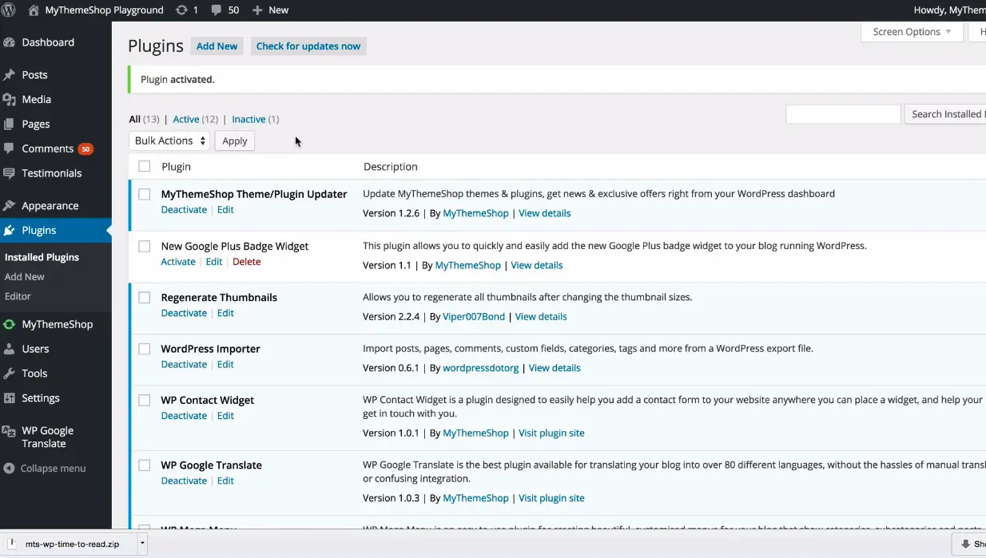Click the MyThemeShop sidebar icon

pos(10,325)
